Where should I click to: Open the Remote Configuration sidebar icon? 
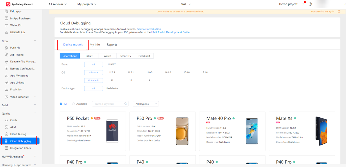click(x=7, y=69)
